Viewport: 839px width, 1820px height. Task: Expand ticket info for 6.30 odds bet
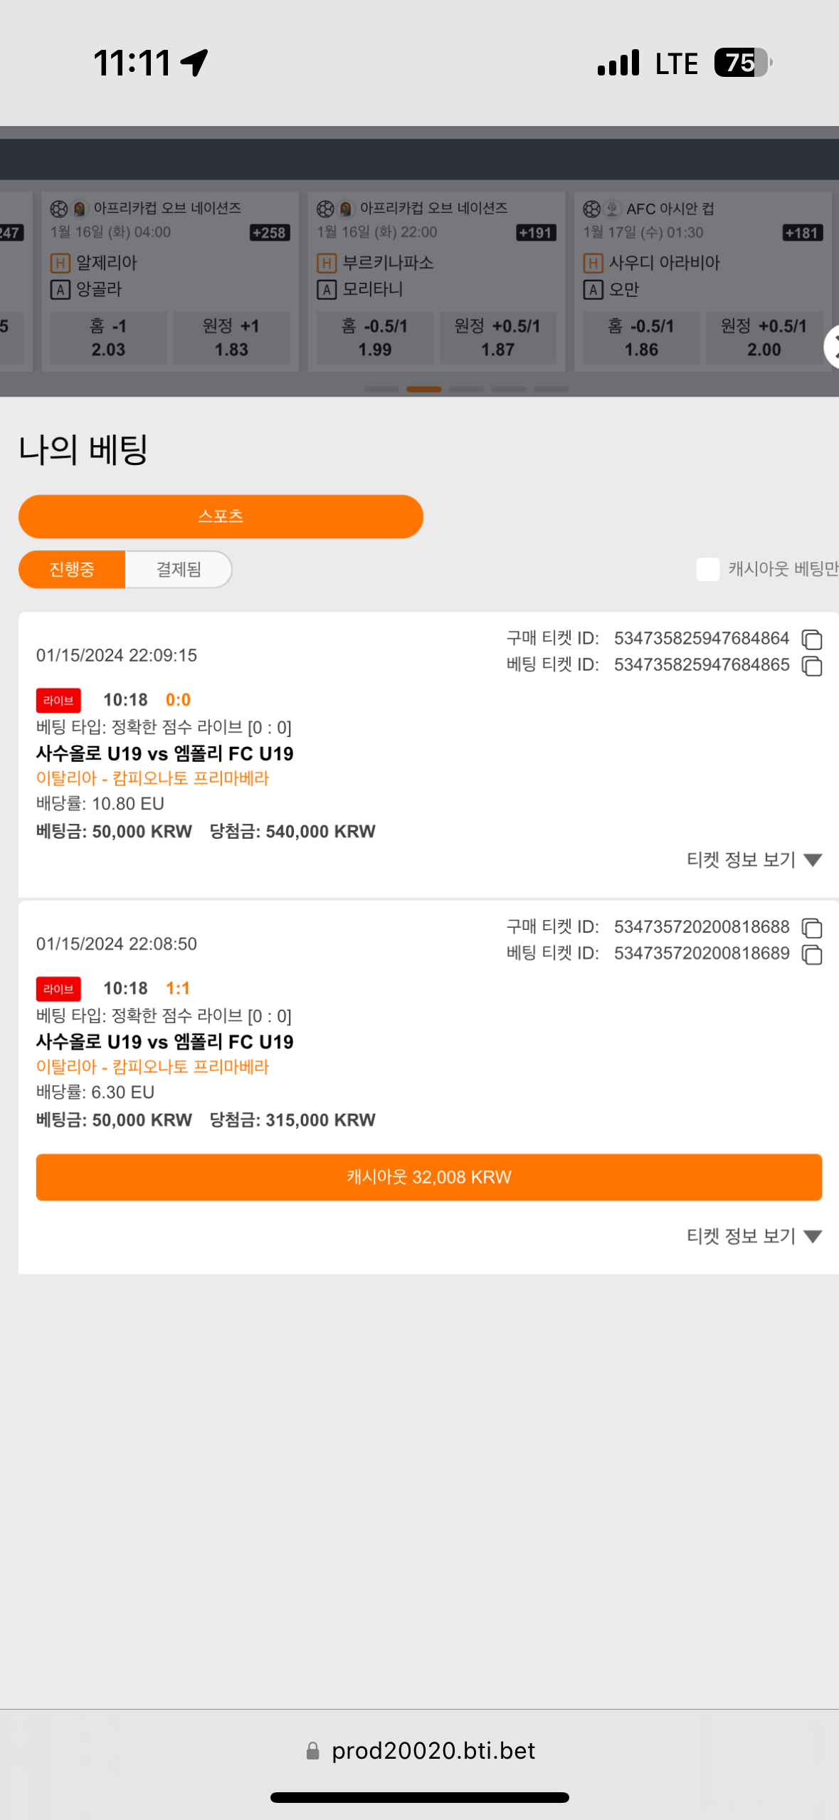tap(754, 1235)
